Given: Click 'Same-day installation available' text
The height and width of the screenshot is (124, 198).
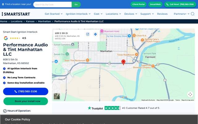Looking at the screenshot, I should (x=26, y=83).
